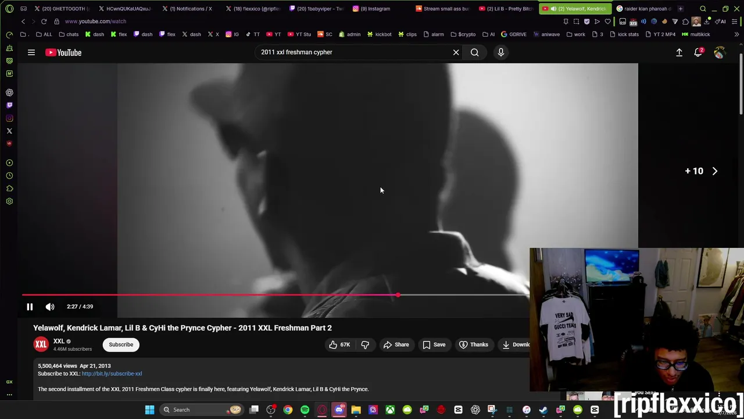Image resolution: width=744 pixels, height=419 pixels.
Task: Open X in the Opera sidebar
Action: pyautogui.click(x=9, y=131)
